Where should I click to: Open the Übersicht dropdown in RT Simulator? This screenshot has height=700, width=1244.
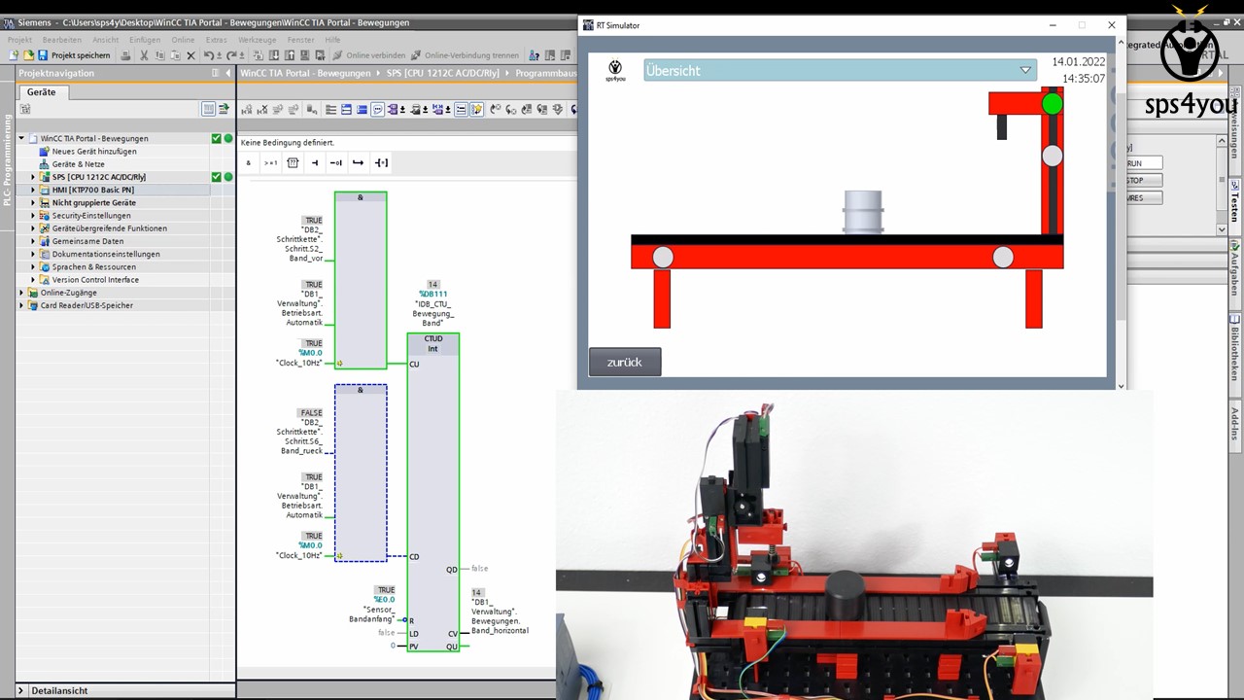[x=1024, y=70]
